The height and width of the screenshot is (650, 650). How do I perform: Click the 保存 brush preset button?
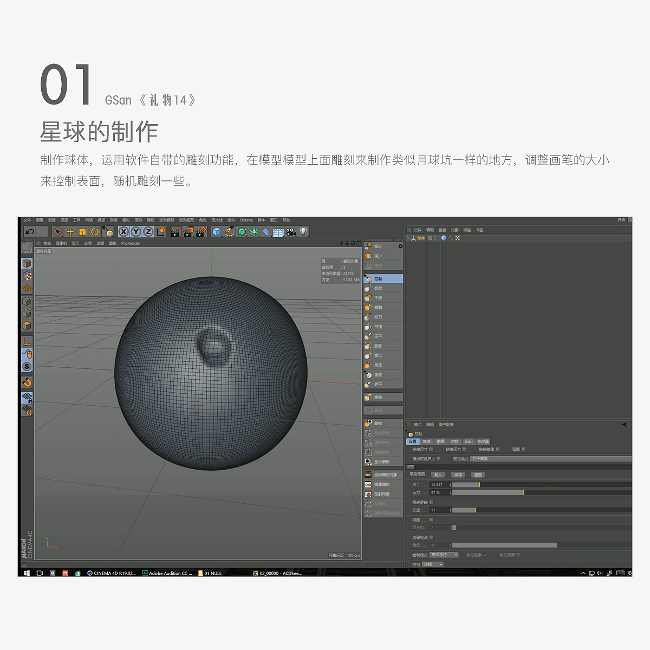click(x=458, y=474)
